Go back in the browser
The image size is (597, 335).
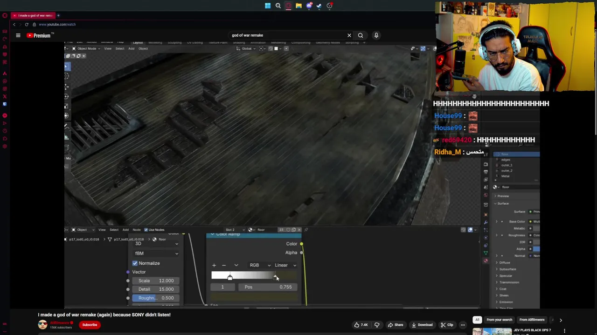point(14,24)
